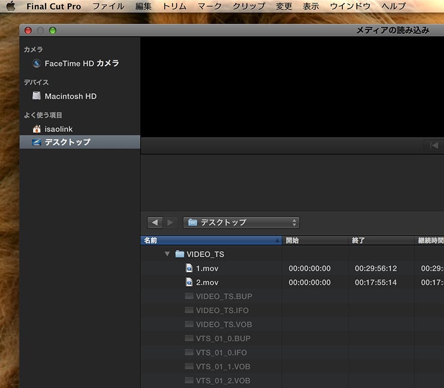Screen dimensions: 444x388
Task: Click the VTS_01_1.VOB file name
Action: coord(223,366)
